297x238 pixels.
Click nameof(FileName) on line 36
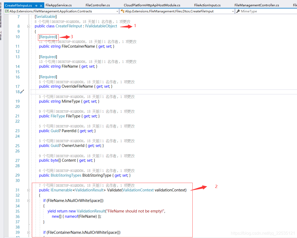click(81, 216)
